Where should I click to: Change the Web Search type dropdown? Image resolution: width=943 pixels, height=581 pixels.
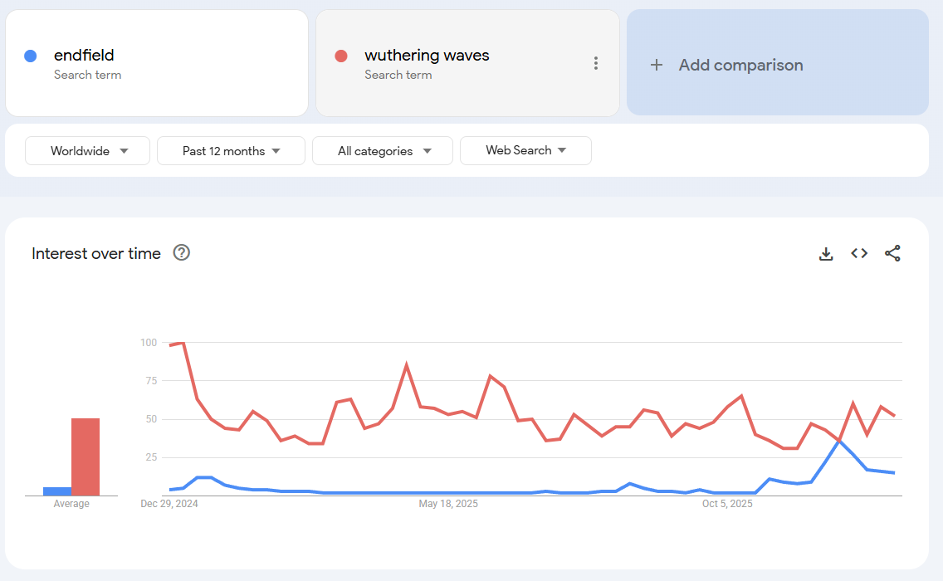click(525, 150)
